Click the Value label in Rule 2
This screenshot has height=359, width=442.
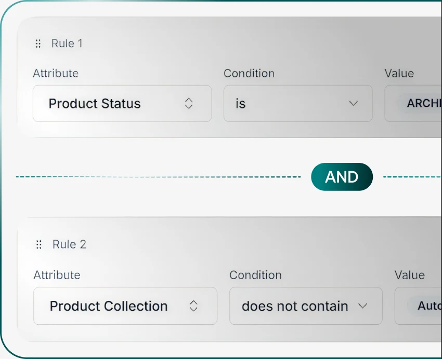(410, 275)
